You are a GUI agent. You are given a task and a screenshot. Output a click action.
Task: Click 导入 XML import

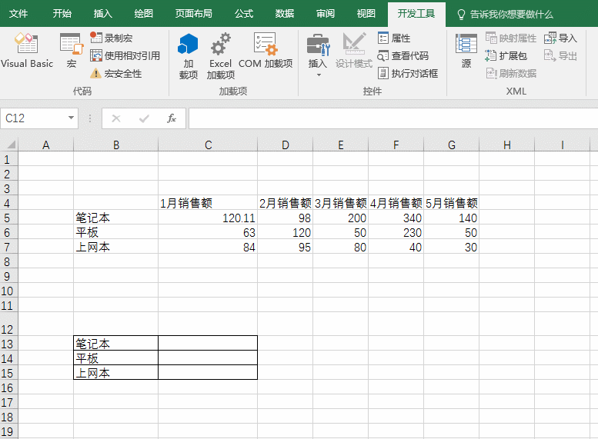coord(560,38)
